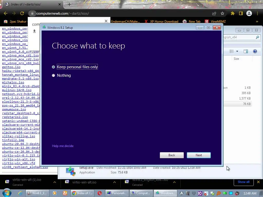Open the Explorer view options dropdown arrow

click(237, 51)
